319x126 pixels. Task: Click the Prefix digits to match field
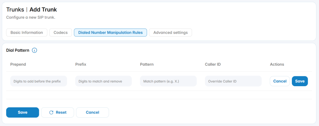[x=103, y=81]
